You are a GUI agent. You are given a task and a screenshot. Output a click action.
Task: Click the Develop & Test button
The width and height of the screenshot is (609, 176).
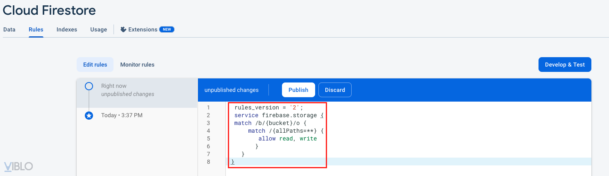(565, 65)
